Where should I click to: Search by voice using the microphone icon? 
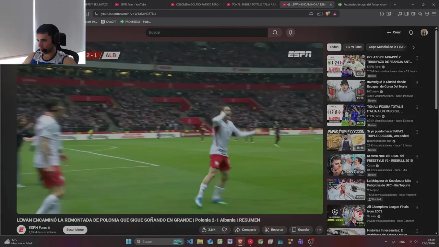click(x=290, y=32)
